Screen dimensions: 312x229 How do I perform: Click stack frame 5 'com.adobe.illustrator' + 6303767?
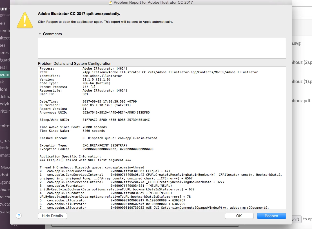112,200
